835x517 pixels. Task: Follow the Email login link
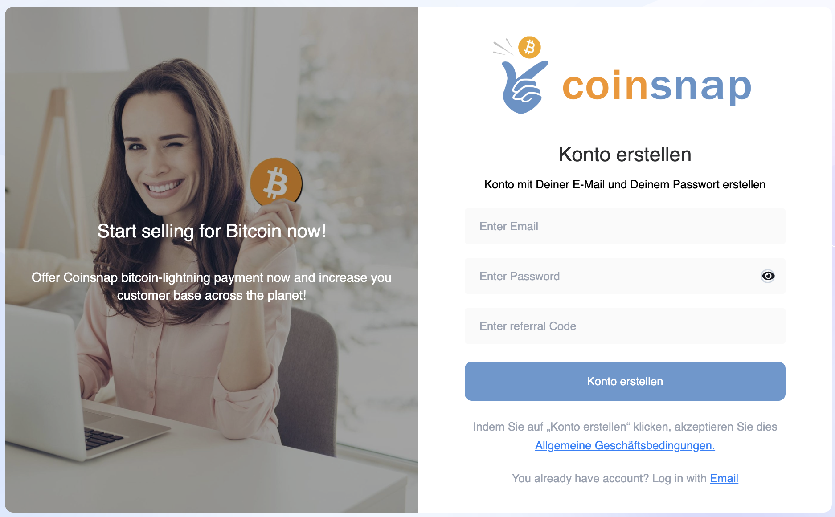[x=724, y=478]
